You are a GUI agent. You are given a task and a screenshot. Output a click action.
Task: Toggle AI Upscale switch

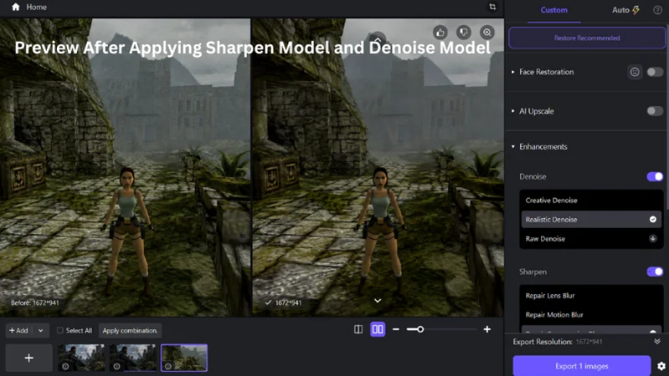pyautogui.click(x=655, y=111)
